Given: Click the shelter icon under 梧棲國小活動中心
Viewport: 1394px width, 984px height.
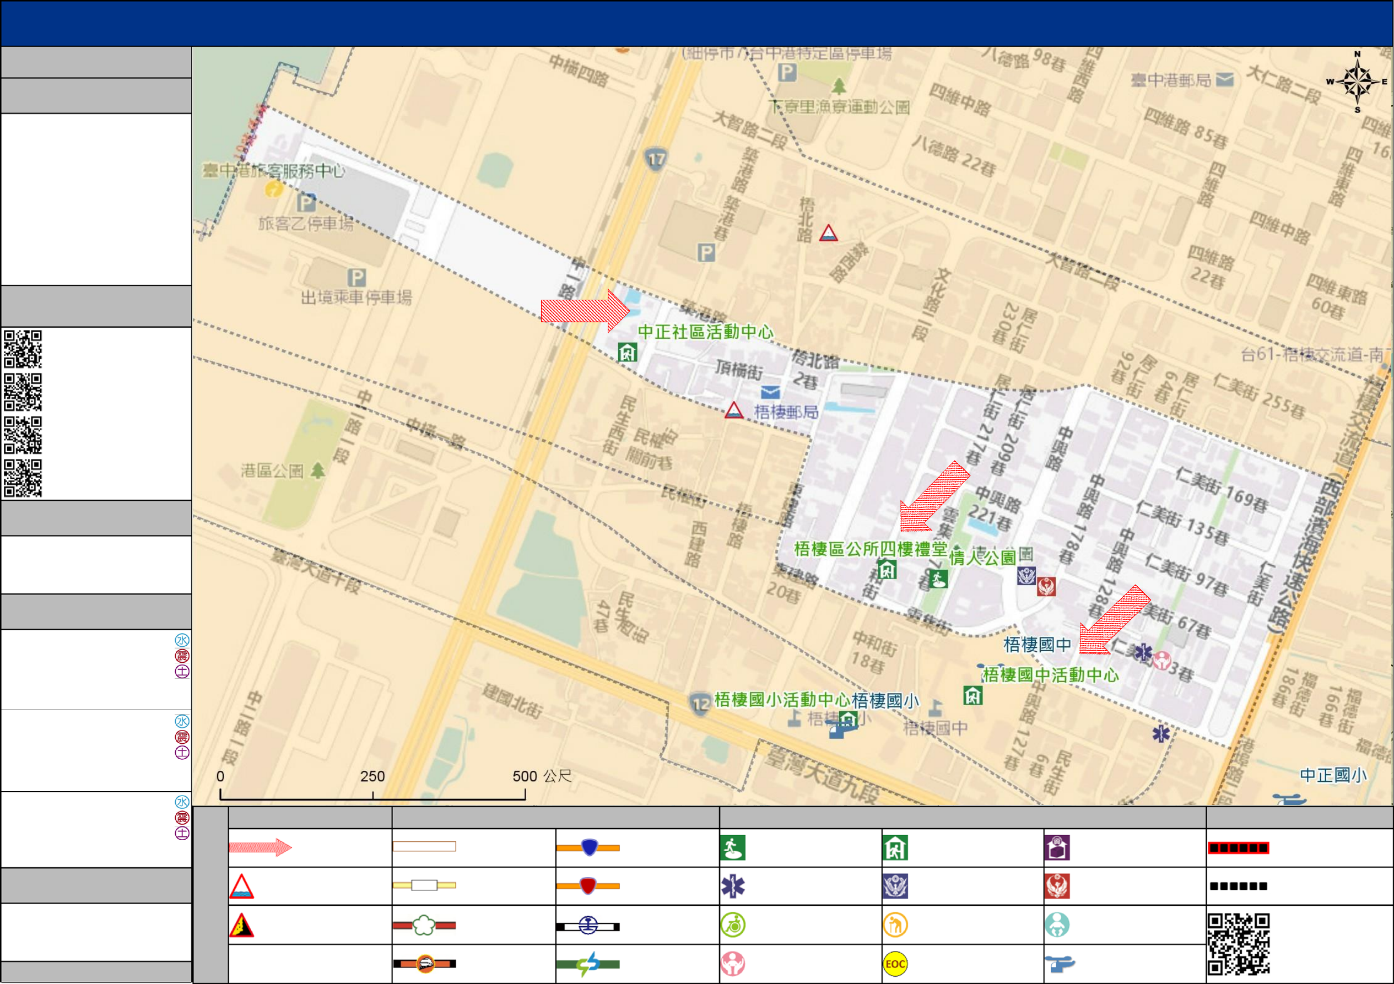Looking at the screenshot, I should (848, 721).
